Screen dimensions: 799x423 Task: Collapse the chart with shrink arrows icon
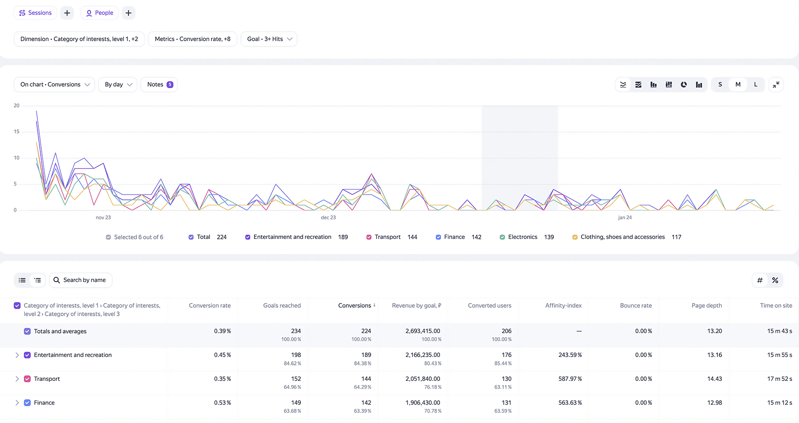pyautogui.click(x=776, y=85)
